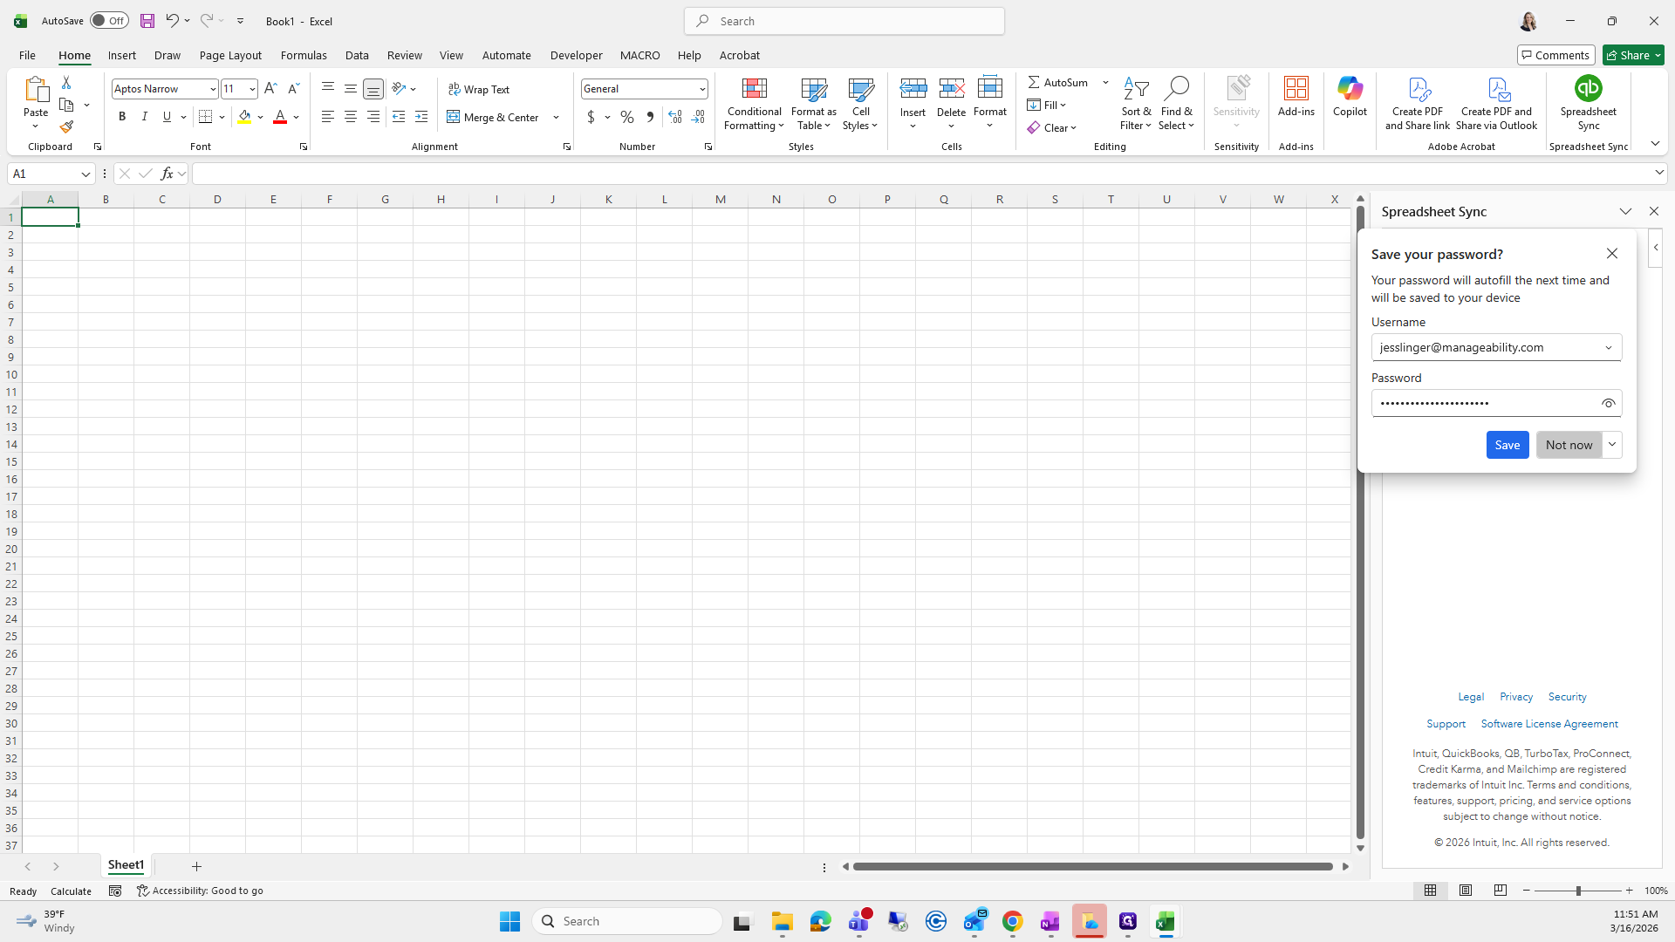Show password using the eye icon

[1608, 403]
